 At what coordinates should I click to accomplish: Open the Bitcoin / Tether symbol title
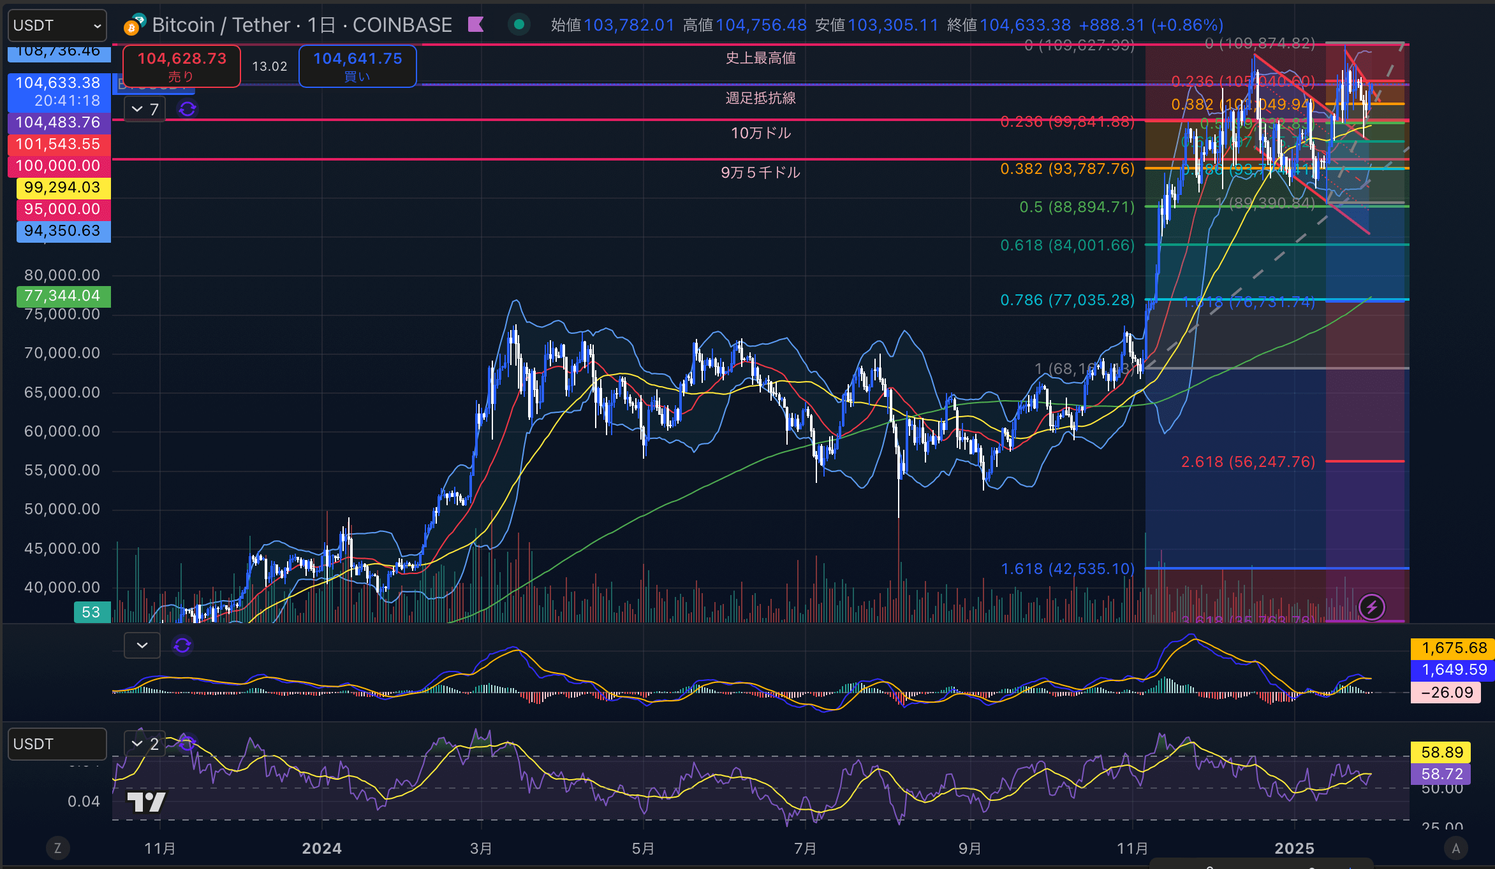[302, 25]
